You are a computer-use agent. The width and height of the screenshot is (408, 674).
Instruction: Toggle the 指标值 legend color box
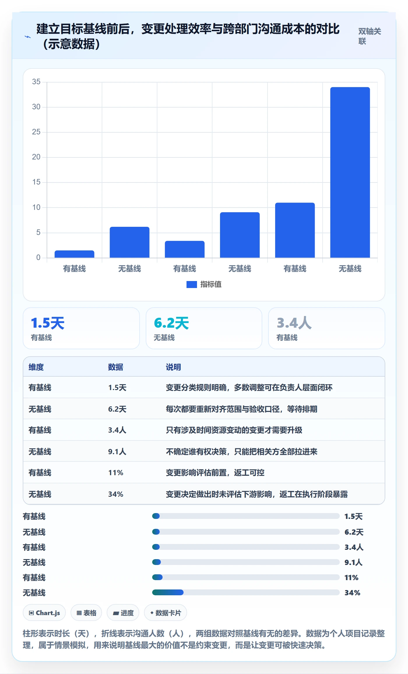tap(191, 285)
